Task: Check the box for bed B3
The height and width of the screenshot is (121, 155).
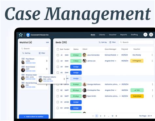Action: 58,96
